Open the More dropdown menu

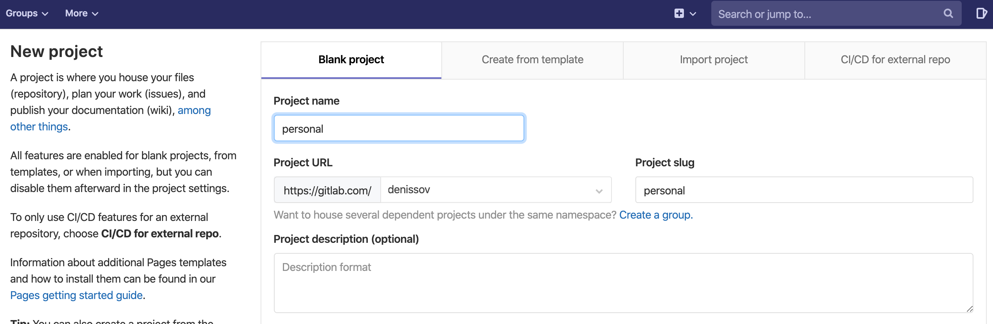[x=81, y=13]
